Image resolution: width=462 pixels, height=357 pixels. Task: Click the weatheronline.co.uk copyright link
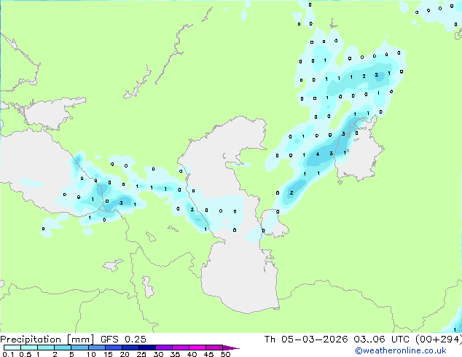[401, 351]
